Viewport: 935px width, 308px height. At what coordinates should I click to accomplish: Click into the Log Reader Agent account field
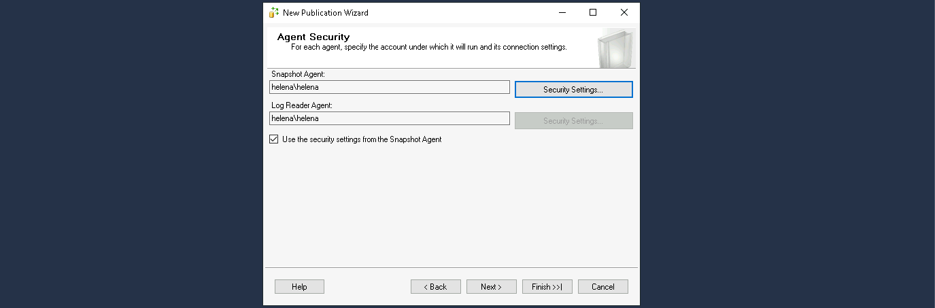[389, 118]
